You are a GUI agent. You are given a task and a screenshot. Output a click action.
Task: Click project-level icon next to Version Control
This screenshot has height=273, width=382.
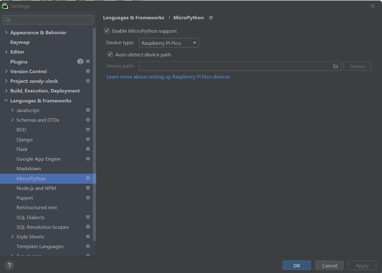coord(88,71)
